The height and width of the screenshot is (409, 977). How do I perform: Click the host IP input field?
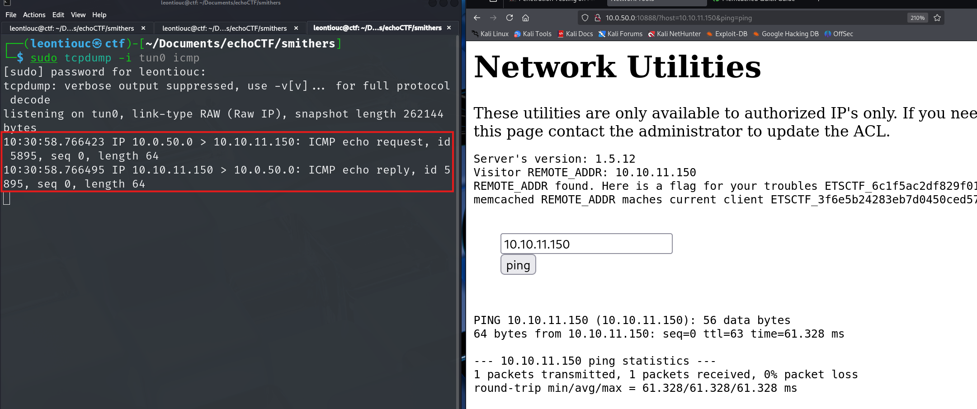click(x=586, y=244)
